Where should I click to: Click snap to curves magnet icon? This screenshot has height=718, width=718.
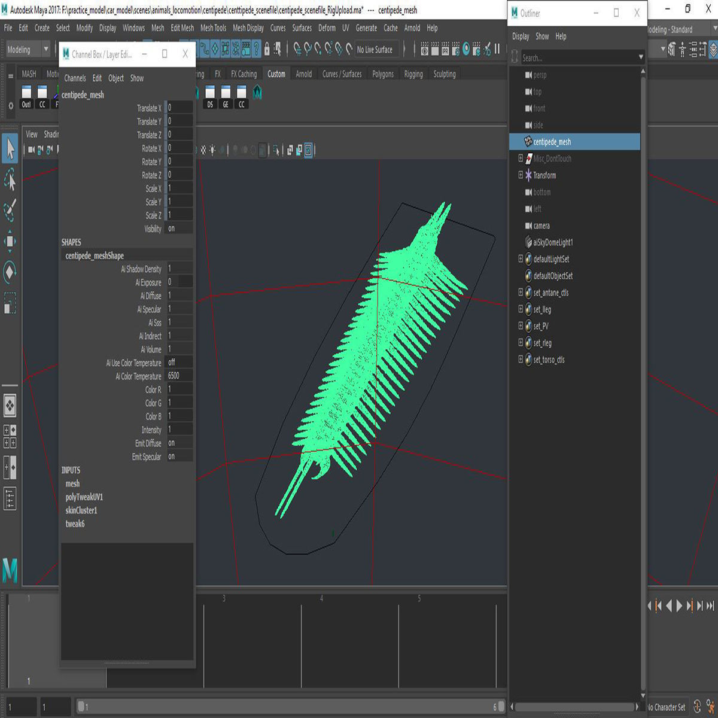308,49
